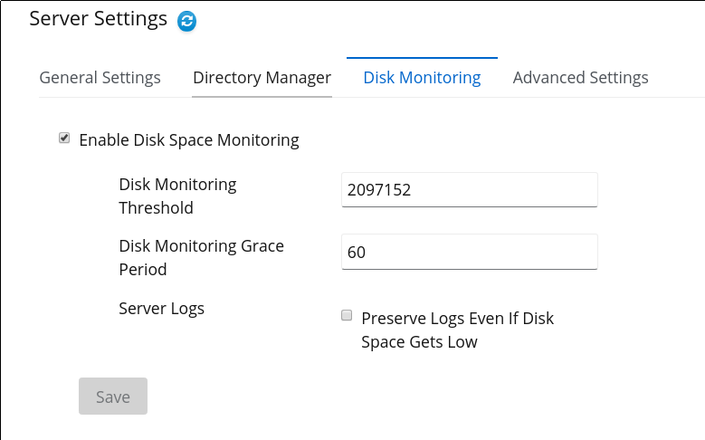Image resolution: width=705 pixels, height=440 pixels.
Task: Go to the Advanced Settings tab
Action: coord(580,77)
